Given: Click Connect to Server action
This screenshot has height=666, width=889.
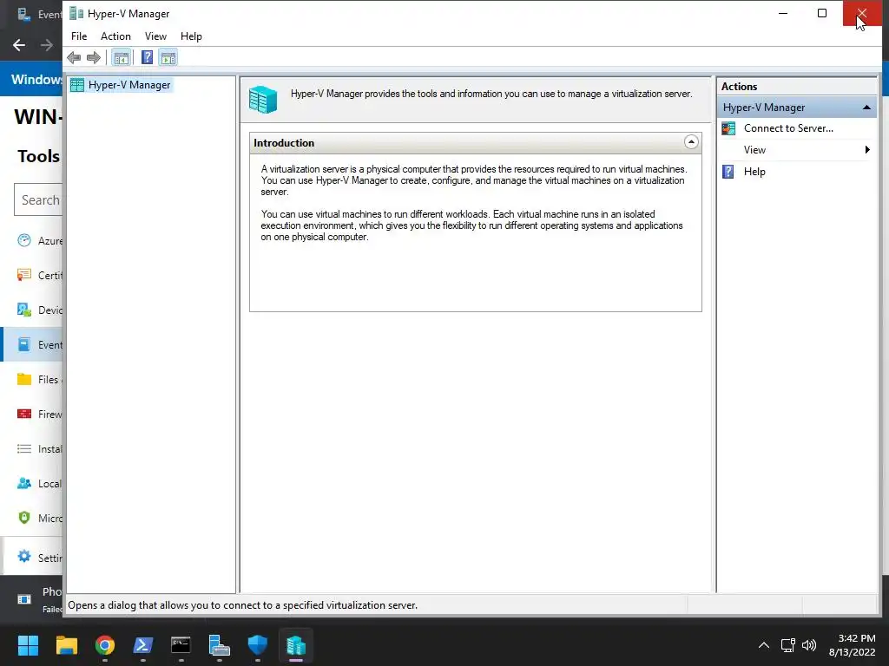Looking at the screenshot, I should [x=788, y=128].
